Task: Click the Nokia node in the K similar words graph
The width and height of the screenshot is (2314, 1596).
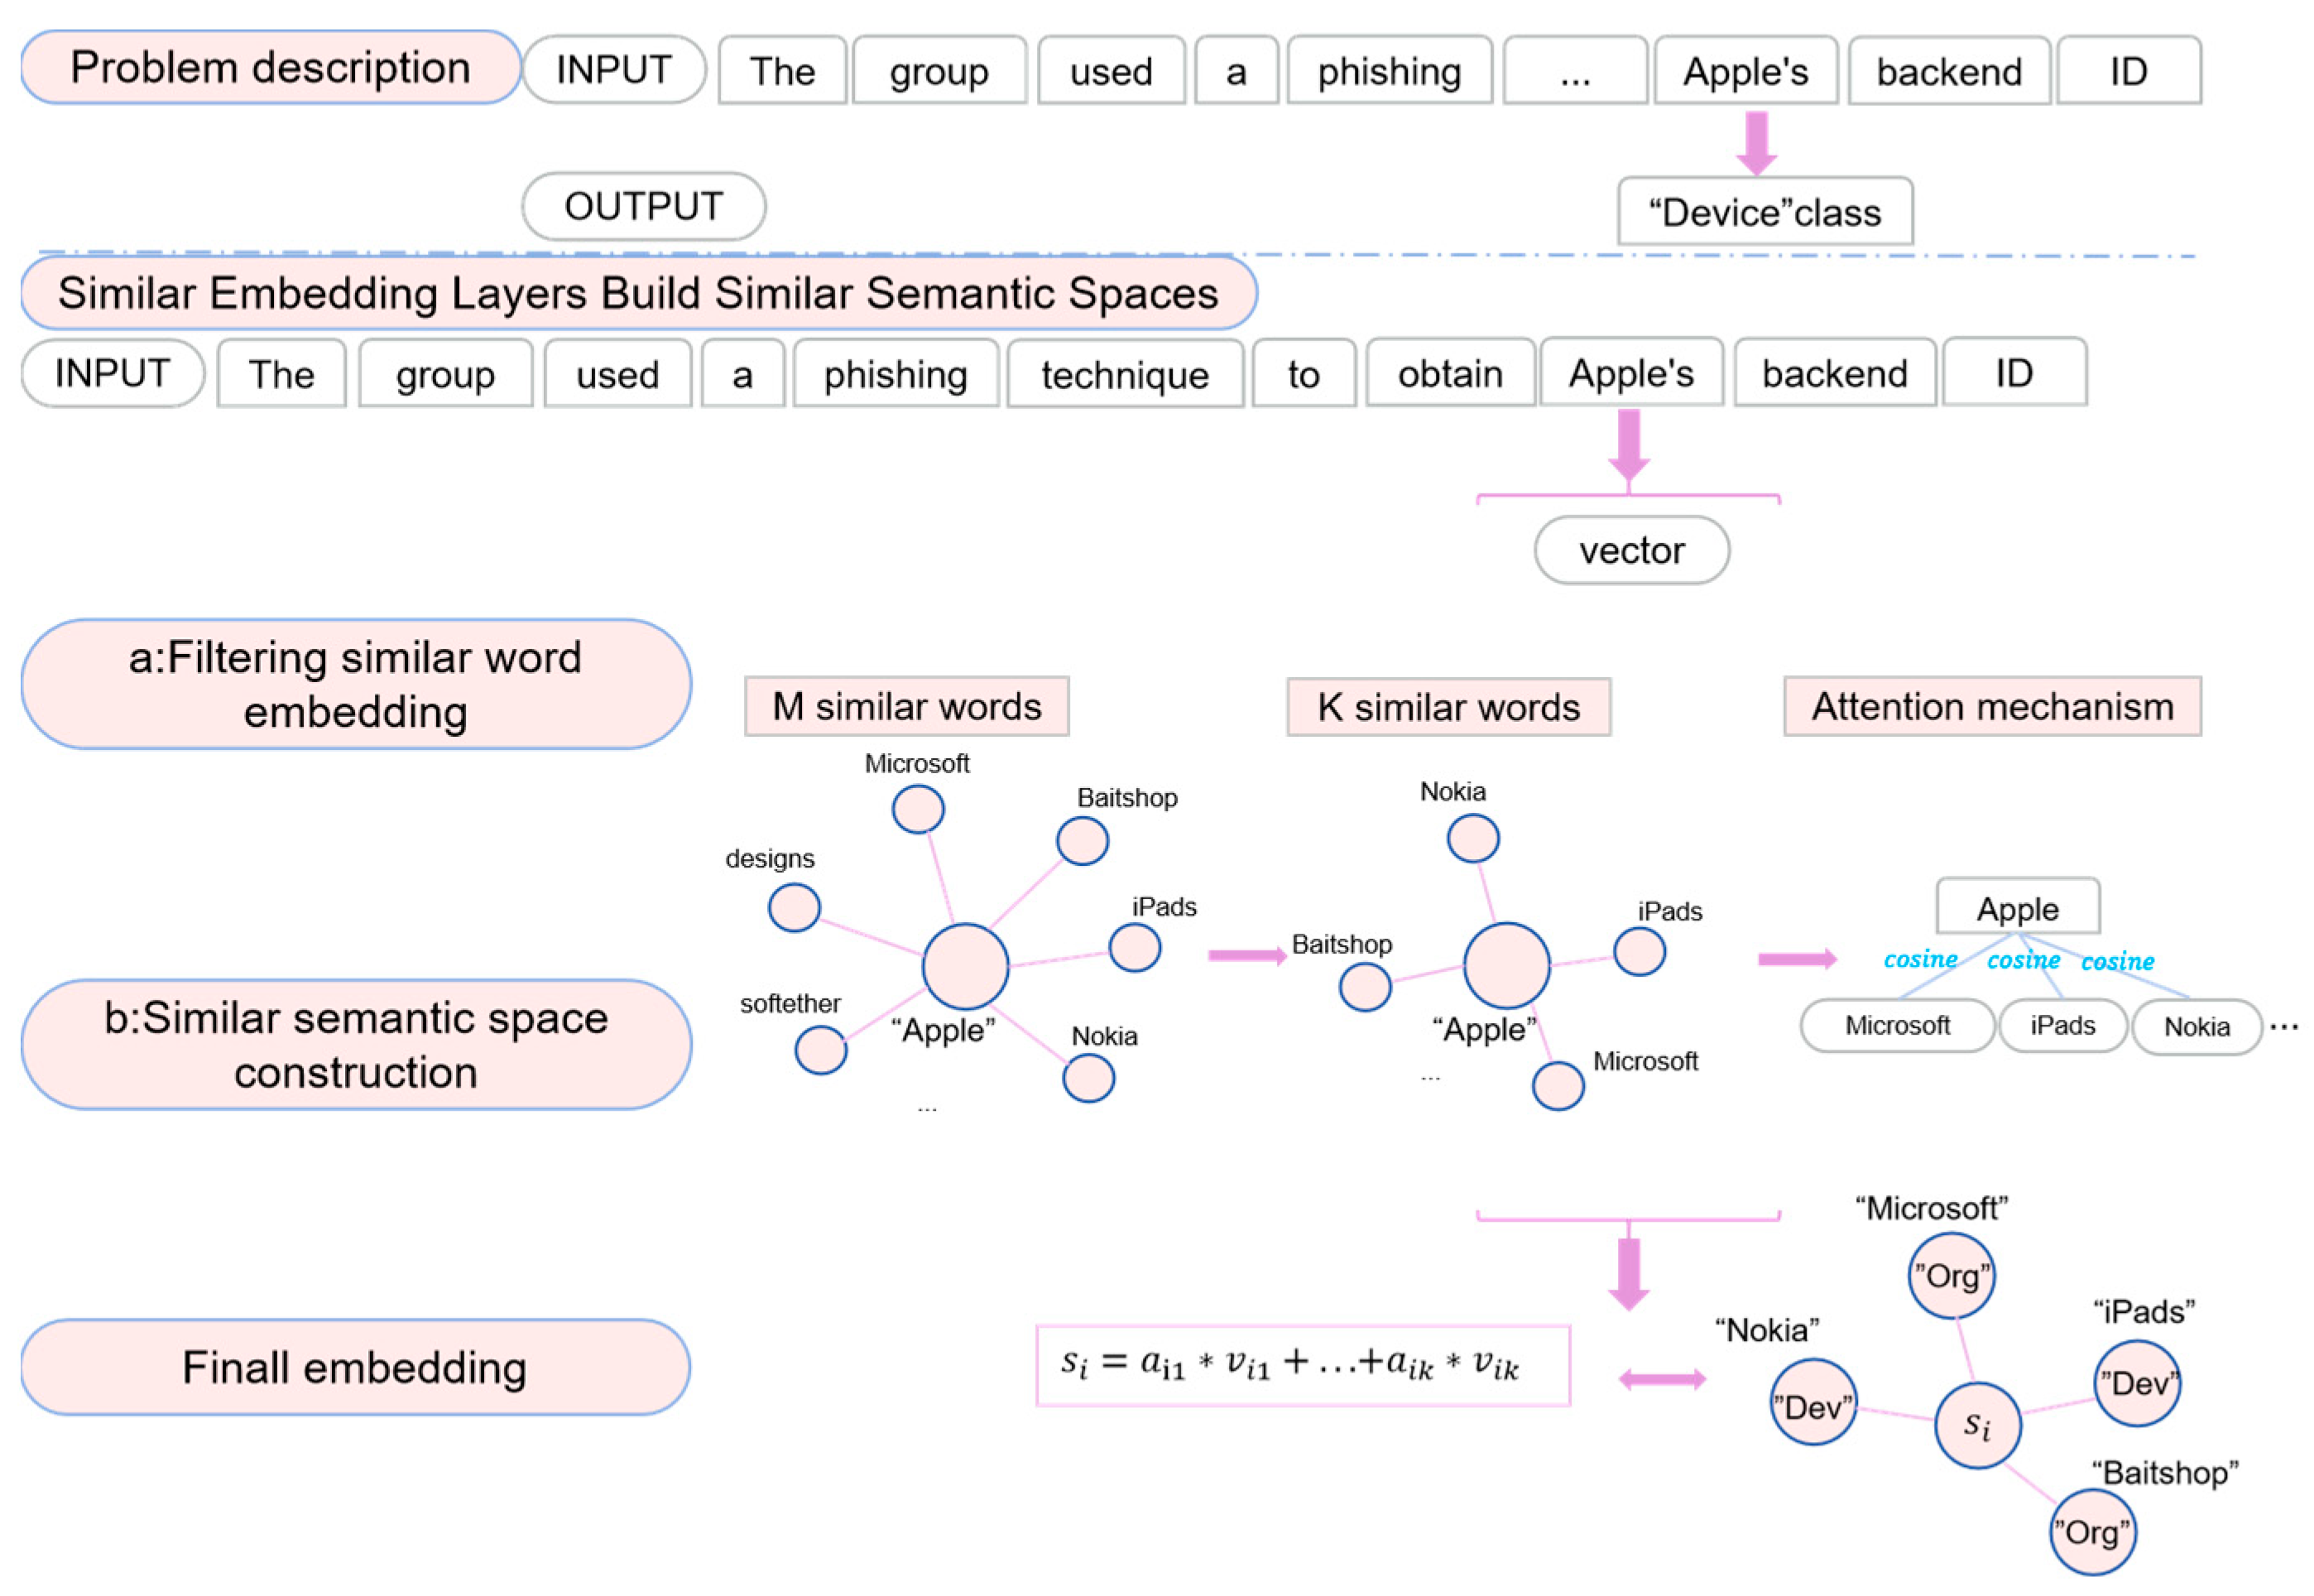Action: click(x=1472, y=839)
